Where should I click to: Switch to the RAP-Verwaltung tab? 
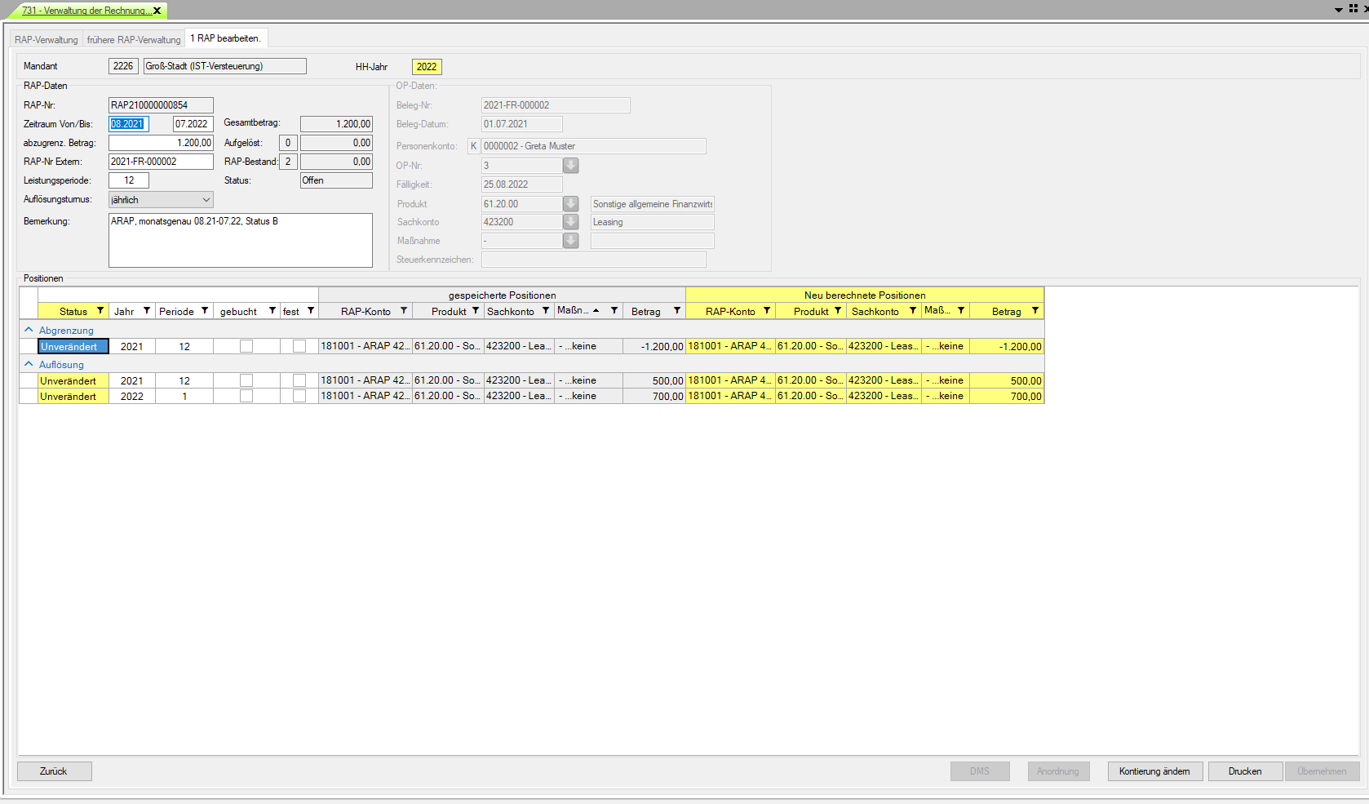click(x=47, y=40)
